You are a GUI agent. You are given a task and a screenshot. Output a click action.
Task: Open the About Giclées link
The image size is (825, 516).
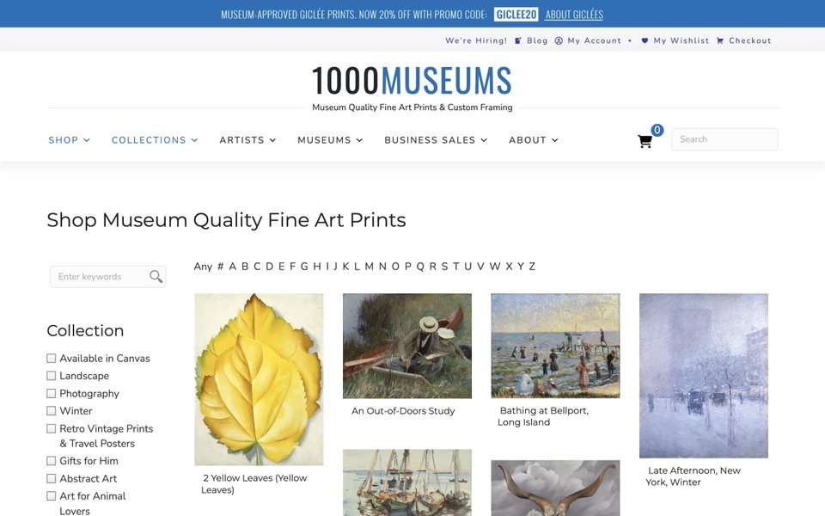574,15
